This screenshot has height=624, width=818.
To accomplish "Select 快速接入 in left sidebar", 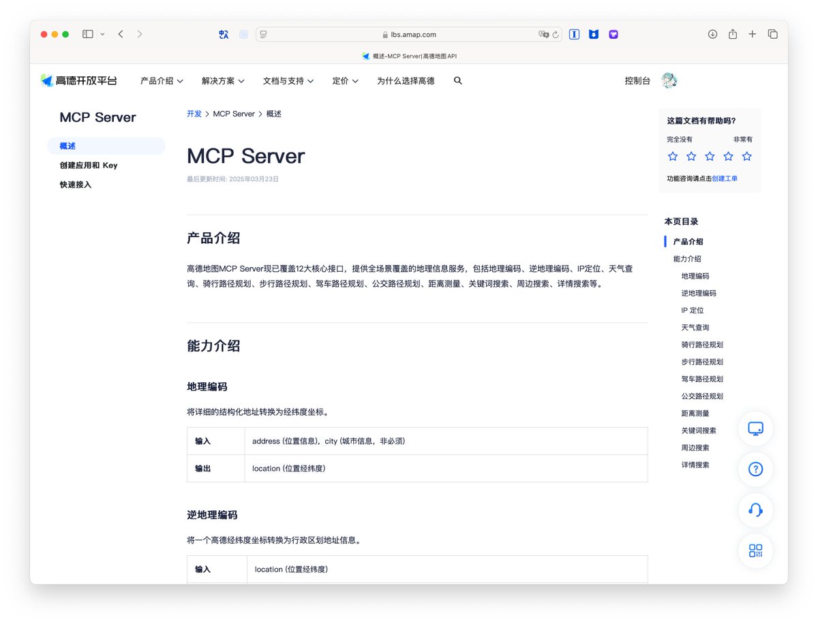I will pyautogui.click(x=75, y=185).
